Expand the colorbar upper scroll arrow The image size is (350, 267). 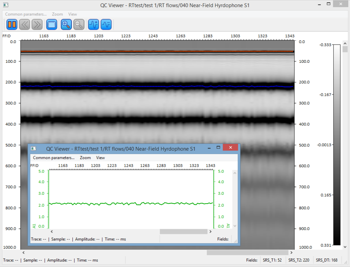(345, 43)
